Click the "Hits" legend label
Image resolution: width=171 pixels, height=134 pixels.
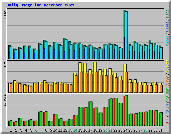tap(167, 14)
